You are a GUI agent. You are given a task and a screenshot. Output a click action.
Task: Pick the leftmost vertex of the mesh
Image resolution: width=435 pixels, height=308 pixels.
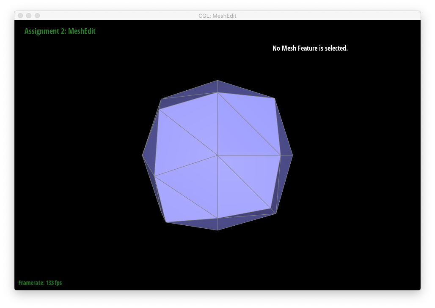(143, 155)
